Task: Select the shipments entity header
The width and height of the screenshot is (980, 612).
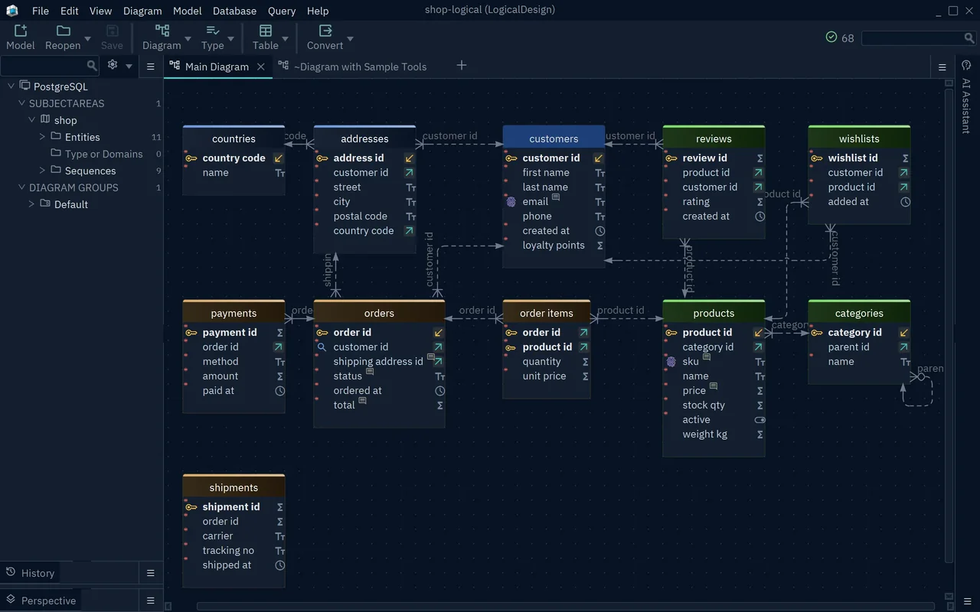Action: point(234,487)
